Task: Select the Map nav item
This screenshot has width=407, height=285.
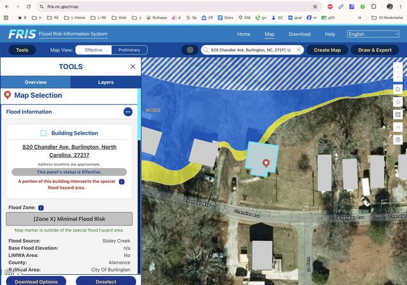Action: [270, 34]
